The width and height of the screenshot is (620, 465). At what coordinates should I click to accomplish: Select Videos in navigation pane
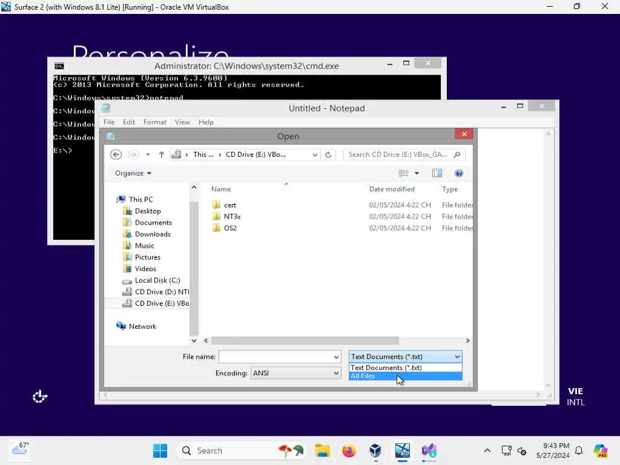click(x=145, y=268)
